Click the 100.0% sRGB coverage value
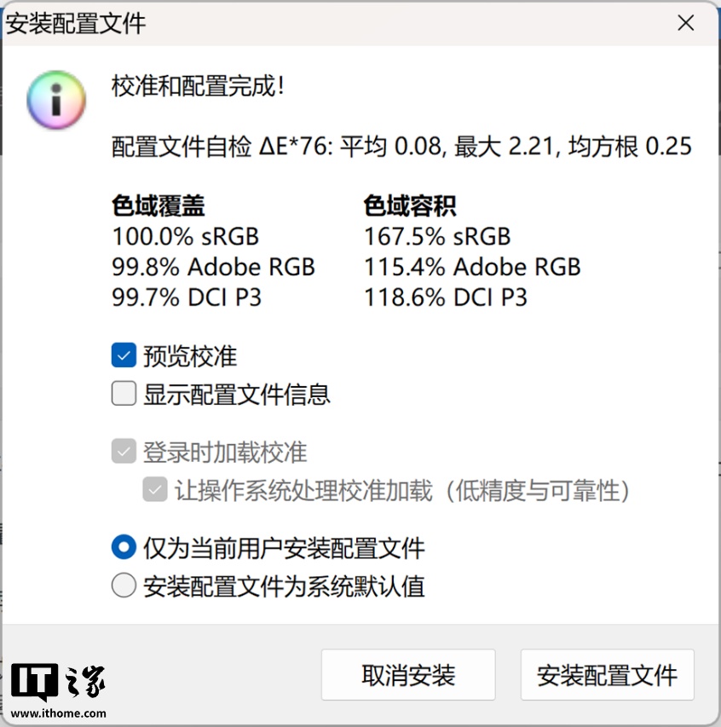 (x=185, y=236)
